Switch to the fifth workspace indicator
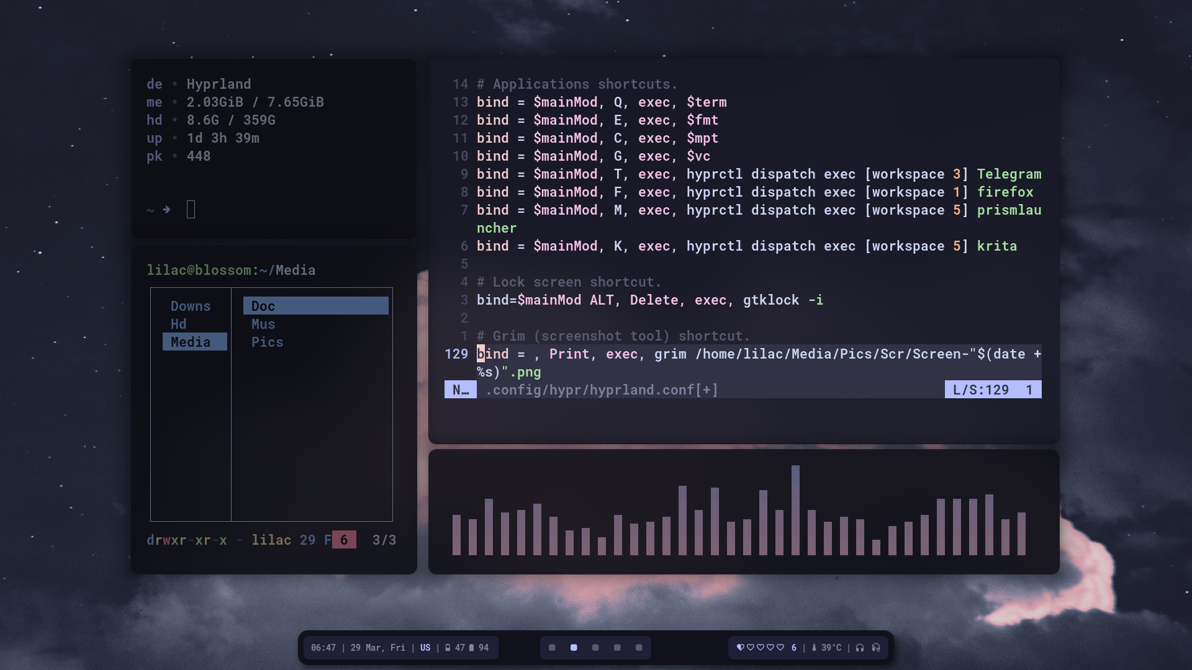This screenshot has height=670, width=1192. (x=639, y=648)
